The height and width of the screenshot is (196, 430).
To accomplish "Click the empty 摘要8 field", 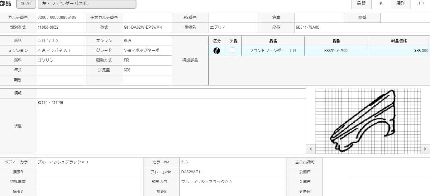I will click(233, 191).
